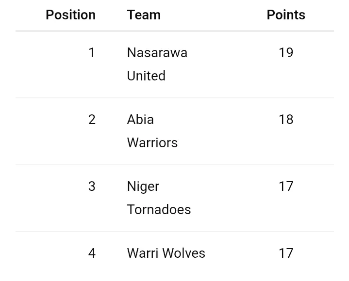Select position number 4 cell
Image resolution: width=349 pixels, height=281 pixels.
pos(92,253)
